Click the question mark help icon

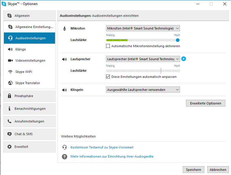[65, 157]
